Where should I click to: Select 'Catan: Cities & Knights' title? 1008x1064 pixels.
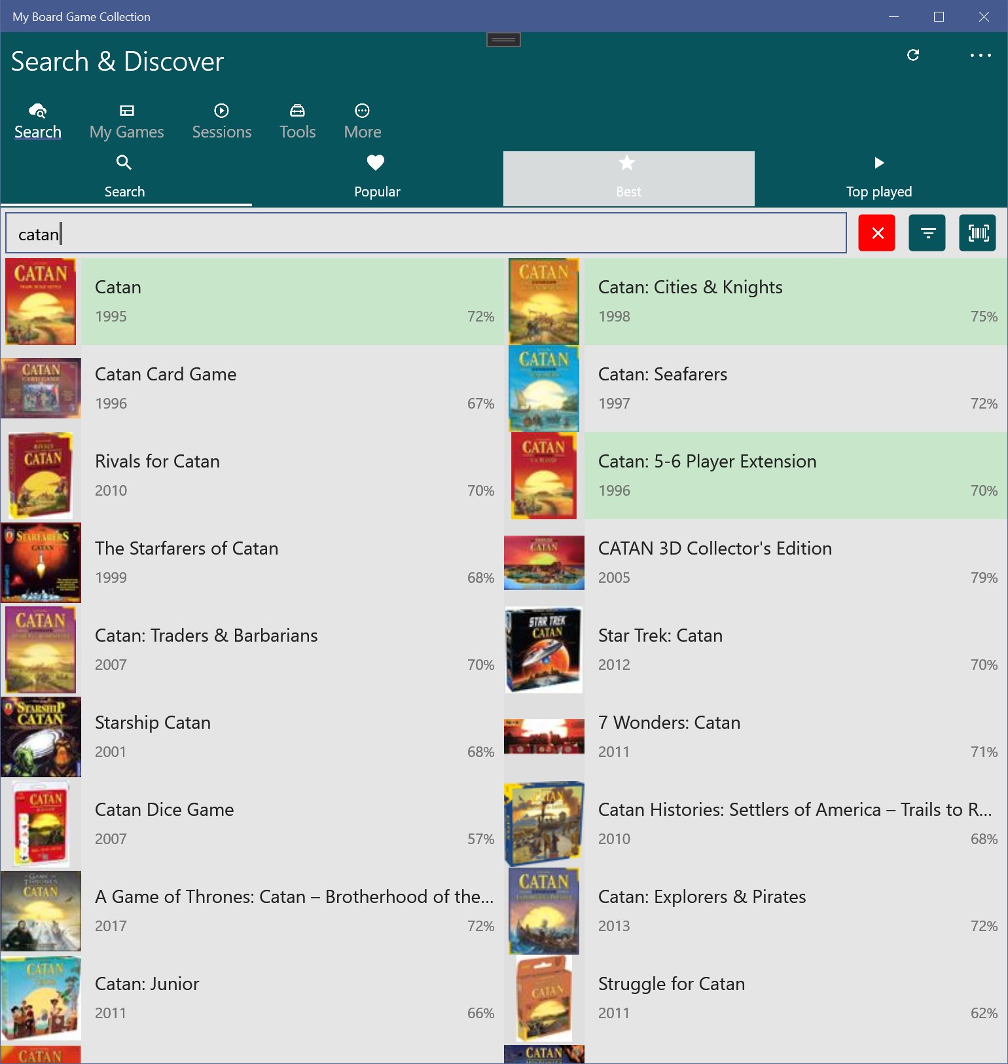(x=691, y=287)
